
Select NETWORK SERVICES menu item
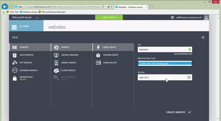point(30,70)
